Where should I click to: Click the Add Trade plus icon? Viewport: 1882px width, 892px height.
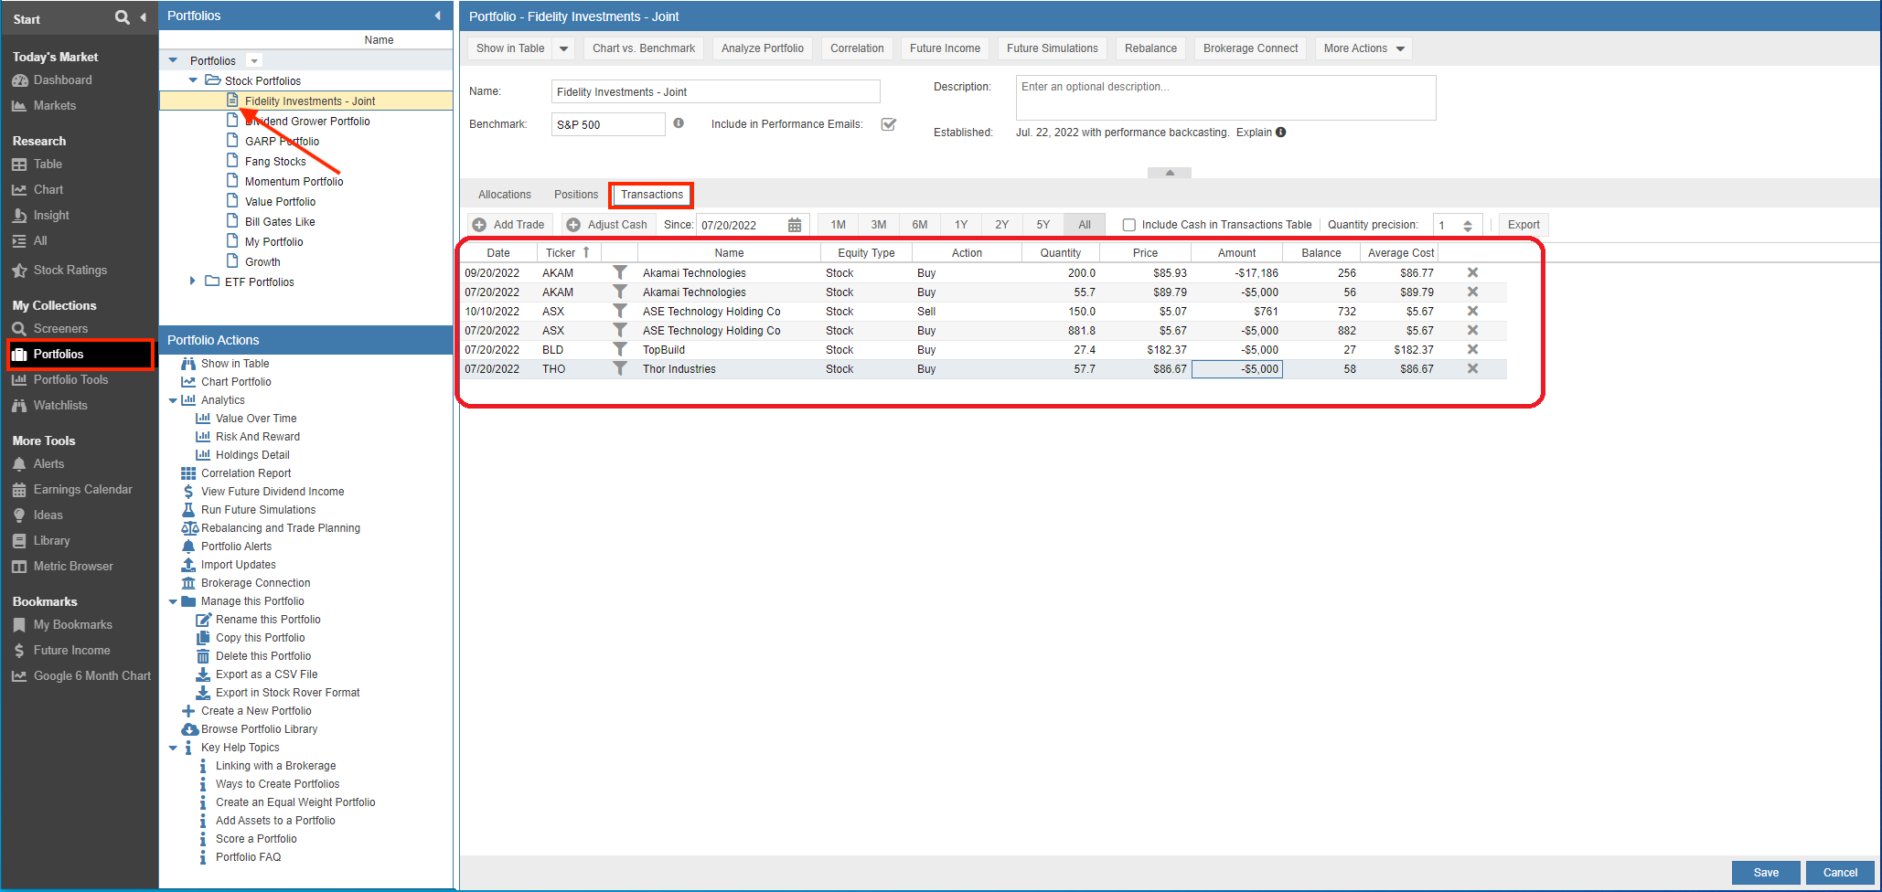479,225
